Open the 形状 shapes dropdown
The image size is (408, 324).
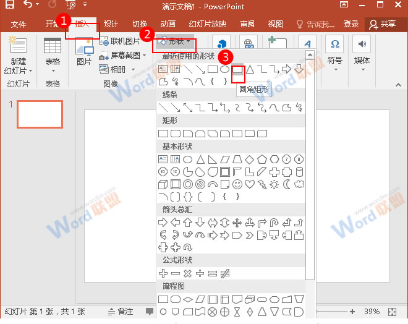(x=175, y=42)
